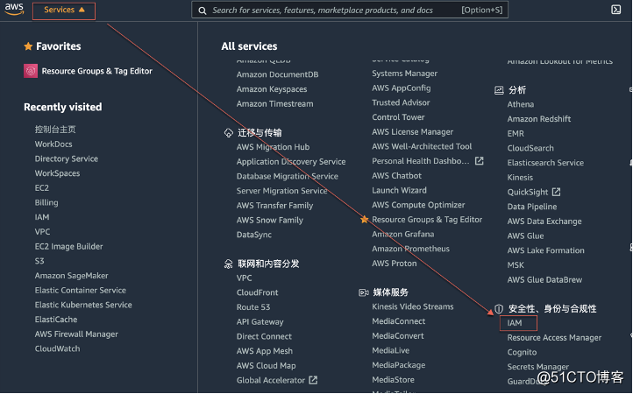This screenshot has height=394, width=633.
Task: Open Kinesis Video Streams
Action: (413, 307)
